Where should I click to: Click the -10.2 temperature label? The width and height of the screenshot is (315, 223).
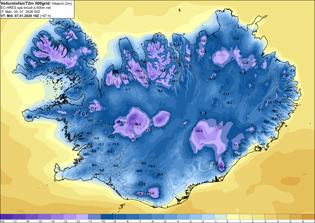[288, 91]
